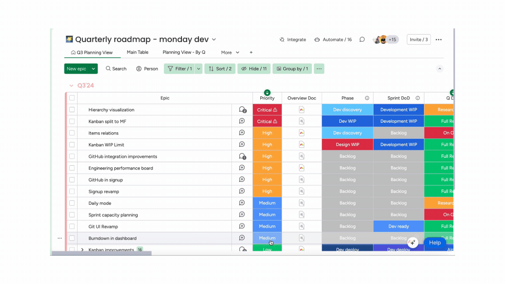Click the board members avatars +15
Image resolution: width=505 pixels, height=284 pixels.
(385, 39)
